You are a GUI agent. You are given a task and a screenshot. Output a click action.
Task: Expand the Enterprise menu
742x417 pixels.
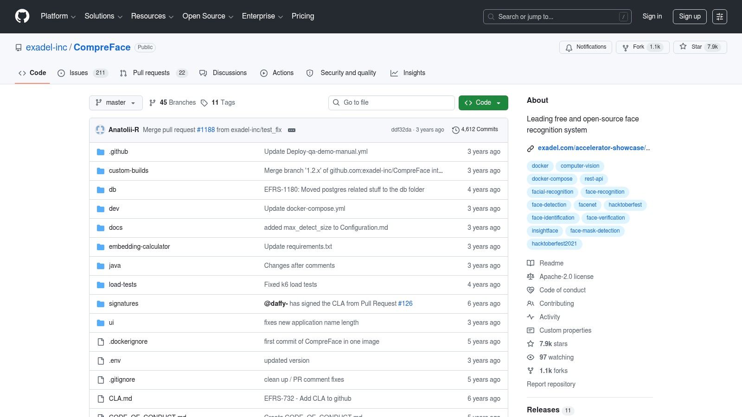pyautogui.click(x=262, y=16)
